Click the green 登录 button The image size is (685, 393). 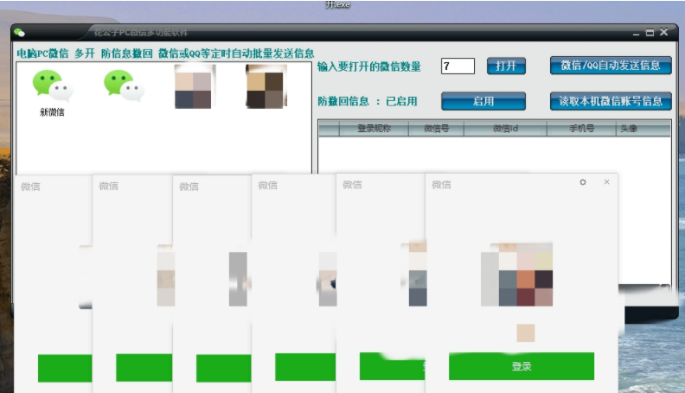point(522,366)
